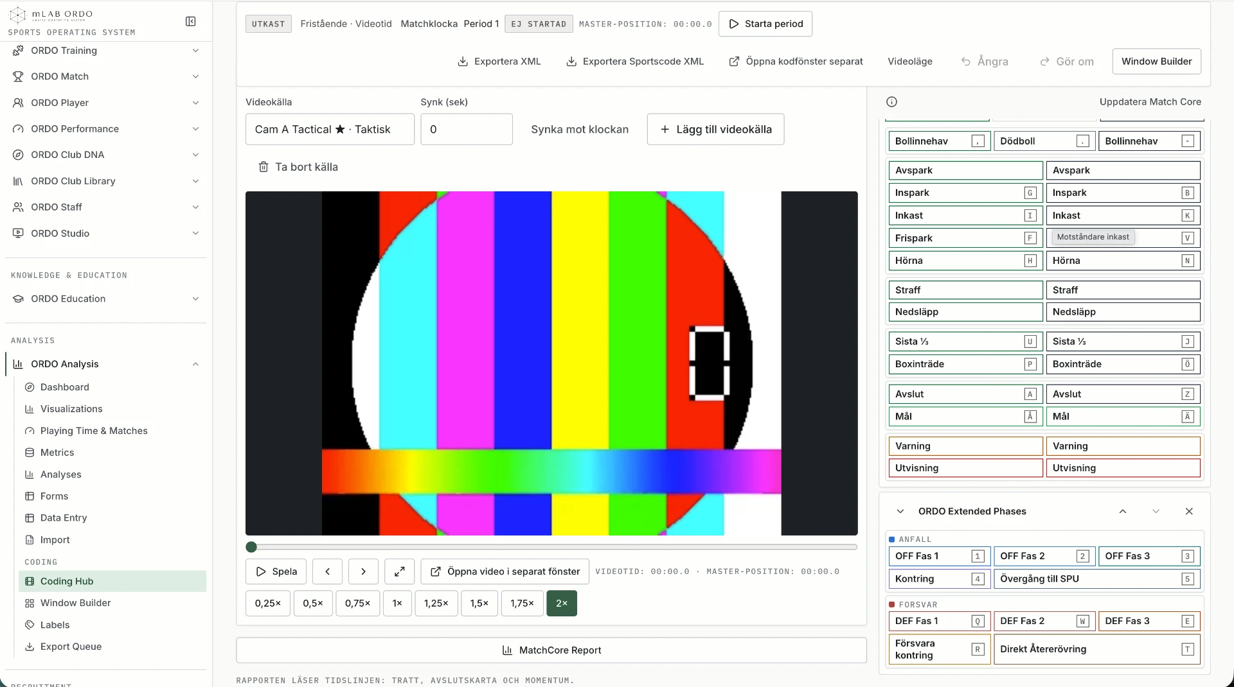
Task: Click the ORDO Club DNA icon
Action: click(18, 155)
